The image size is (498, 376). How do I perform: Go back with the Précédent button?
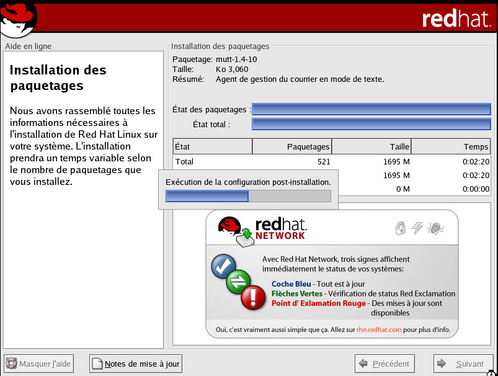[x=385, y=364]
